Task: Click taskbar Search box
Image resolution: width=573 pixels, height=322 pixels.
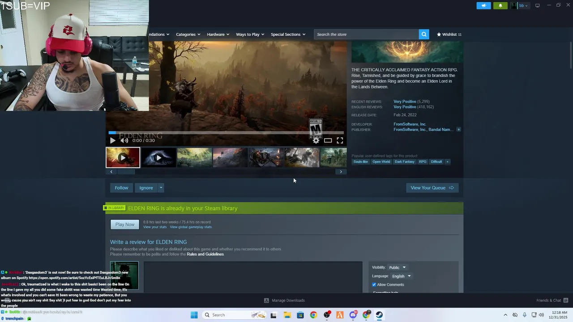Action: click(235, 315)
